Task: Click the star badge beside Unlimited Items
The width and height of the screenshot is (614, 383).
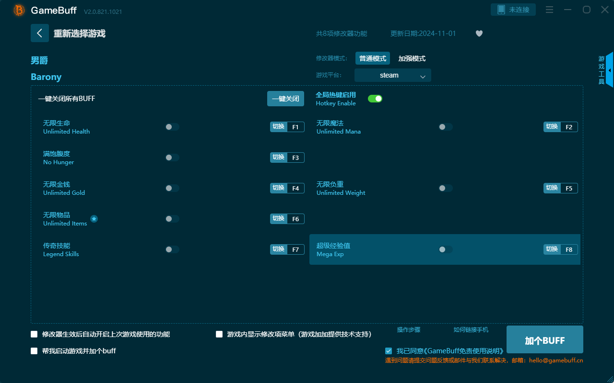Action: [x=94, y=218]
